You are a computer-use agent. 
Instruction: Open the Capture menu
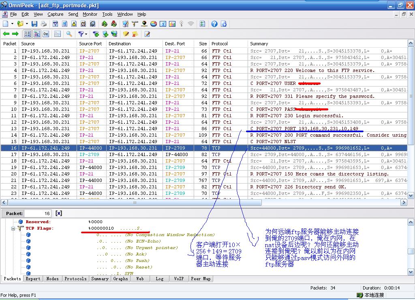click(x=56, y=14)
